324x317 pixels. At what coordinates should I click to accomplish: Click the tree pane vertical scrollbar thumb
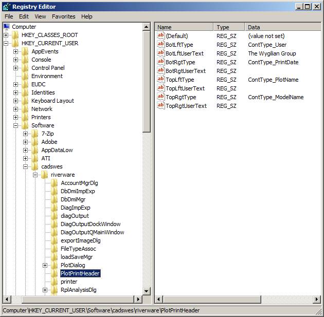146,82
